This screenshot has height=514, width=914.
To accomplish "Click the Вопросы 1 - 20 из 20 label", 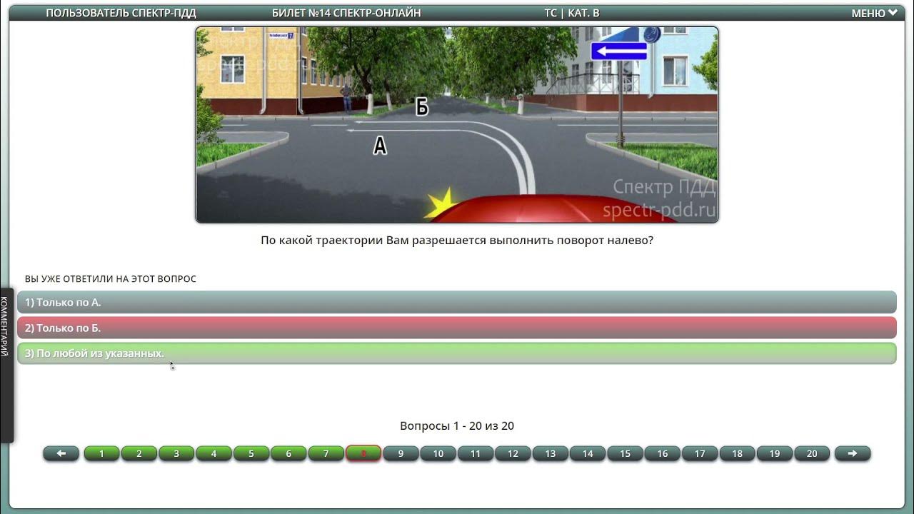I will pyautogui.click(x=457, y=425).
